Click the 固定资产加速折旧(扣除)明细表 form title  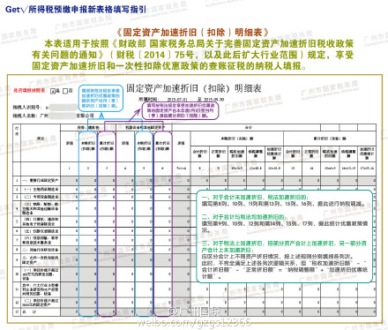click(194, 88)
